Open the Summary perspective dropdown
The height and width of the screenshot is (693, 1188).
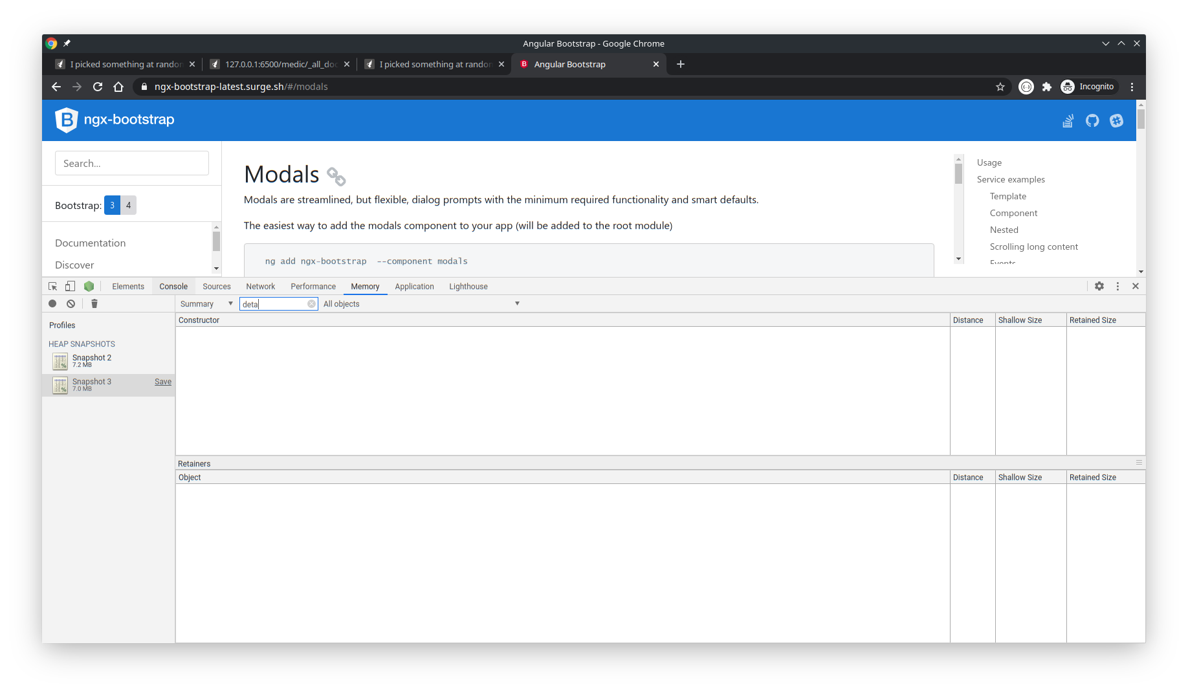click(205, 303)
